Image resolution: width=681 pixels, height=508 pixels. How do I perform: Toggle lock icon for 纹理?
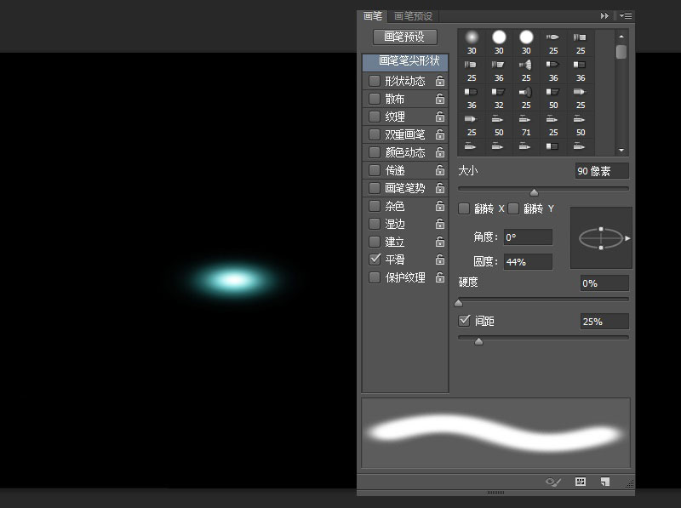point(440,117)
